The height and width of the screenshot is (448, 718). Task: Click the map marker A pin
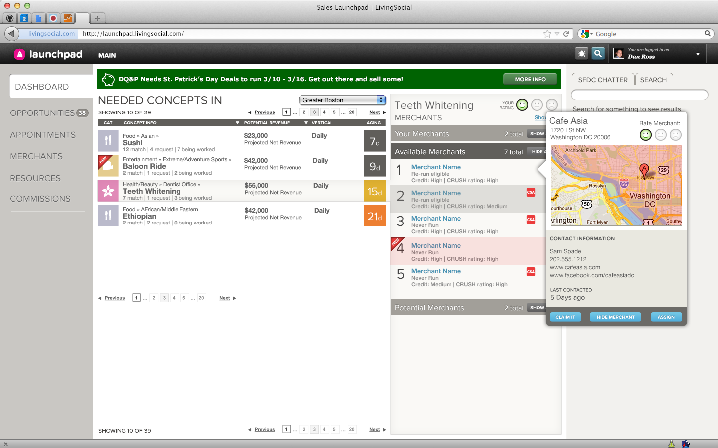click(x=644, y=170)
